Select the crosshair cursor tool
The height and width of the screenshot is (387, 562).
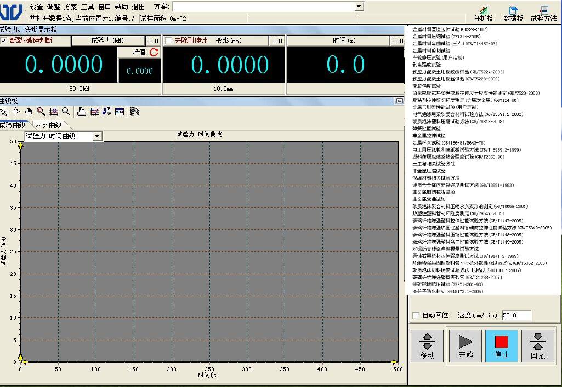(15, 112)
